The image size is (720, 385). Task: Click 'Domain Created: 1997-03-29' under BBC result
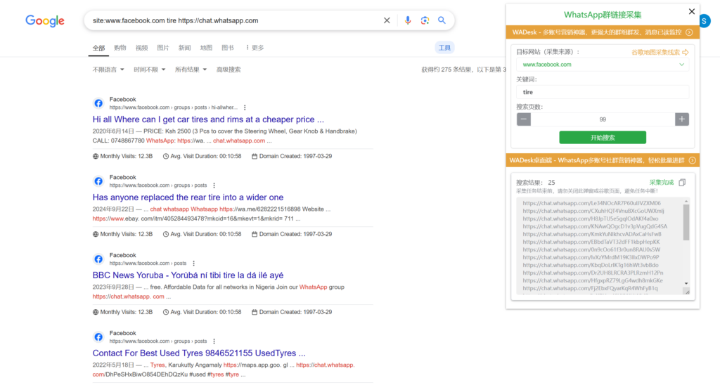[292, 312]
